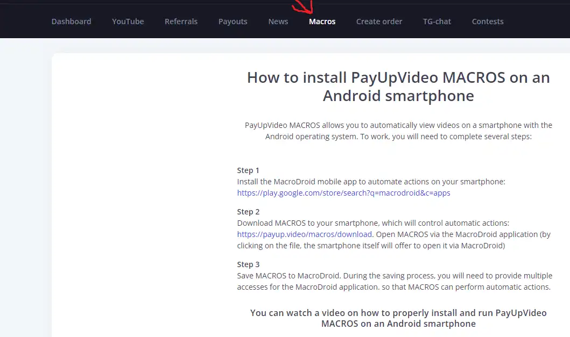Viewport: 570px width, 337px height.
Task: Go to the YouTube section
Action: click(128, 21)
